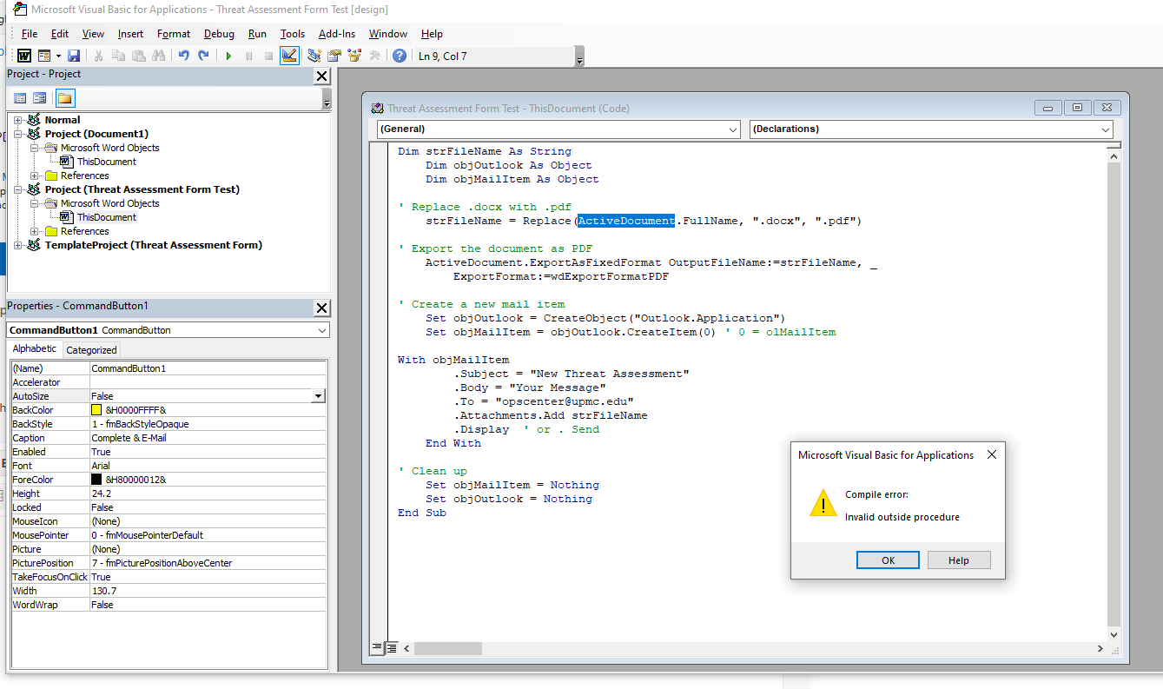Redo using the toolbar arrow icon

[x=203, y=56]
